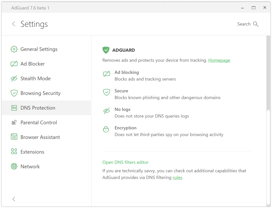Maximize the AdGuard window

[x=254, y=8]
